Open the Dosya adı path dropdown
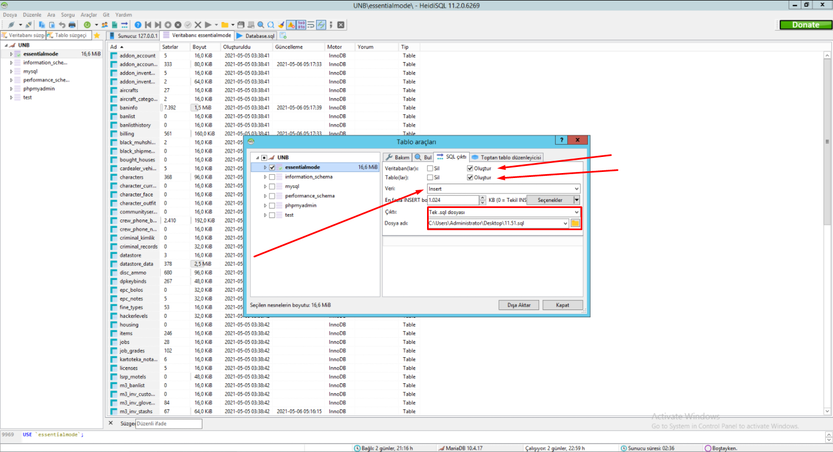The image size is (833, 452). click(565, 223)
